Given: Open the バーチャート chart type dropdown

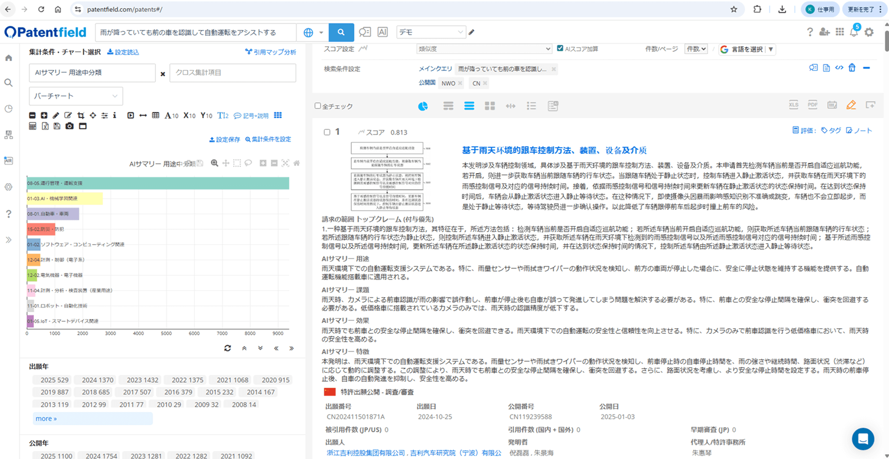Looking at the screenshot, I should point(76,96).
